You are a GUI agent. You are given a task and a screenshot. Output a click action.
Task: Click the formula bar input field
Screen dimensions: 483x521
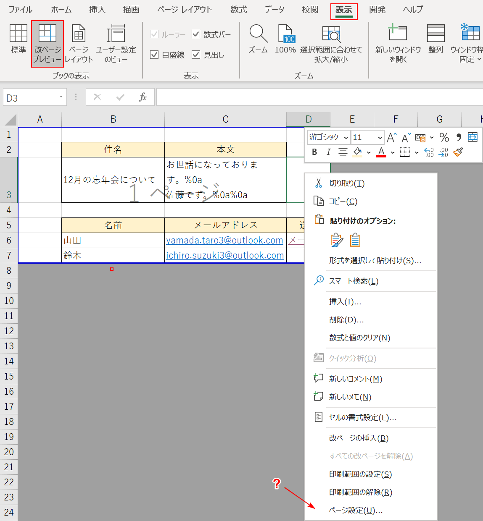point(319,97)
